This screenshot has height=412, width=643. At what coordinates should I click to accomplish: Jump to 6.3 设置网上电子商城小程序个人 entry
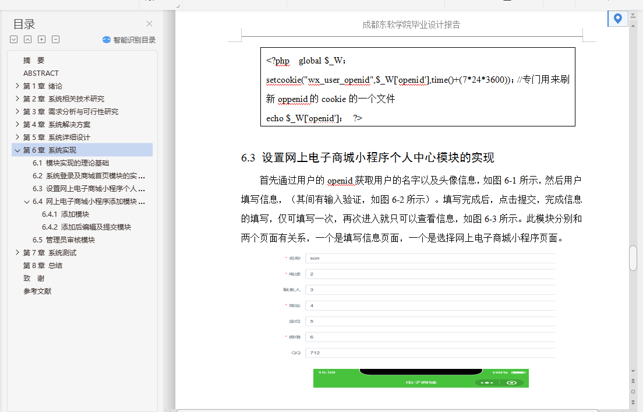89,188
